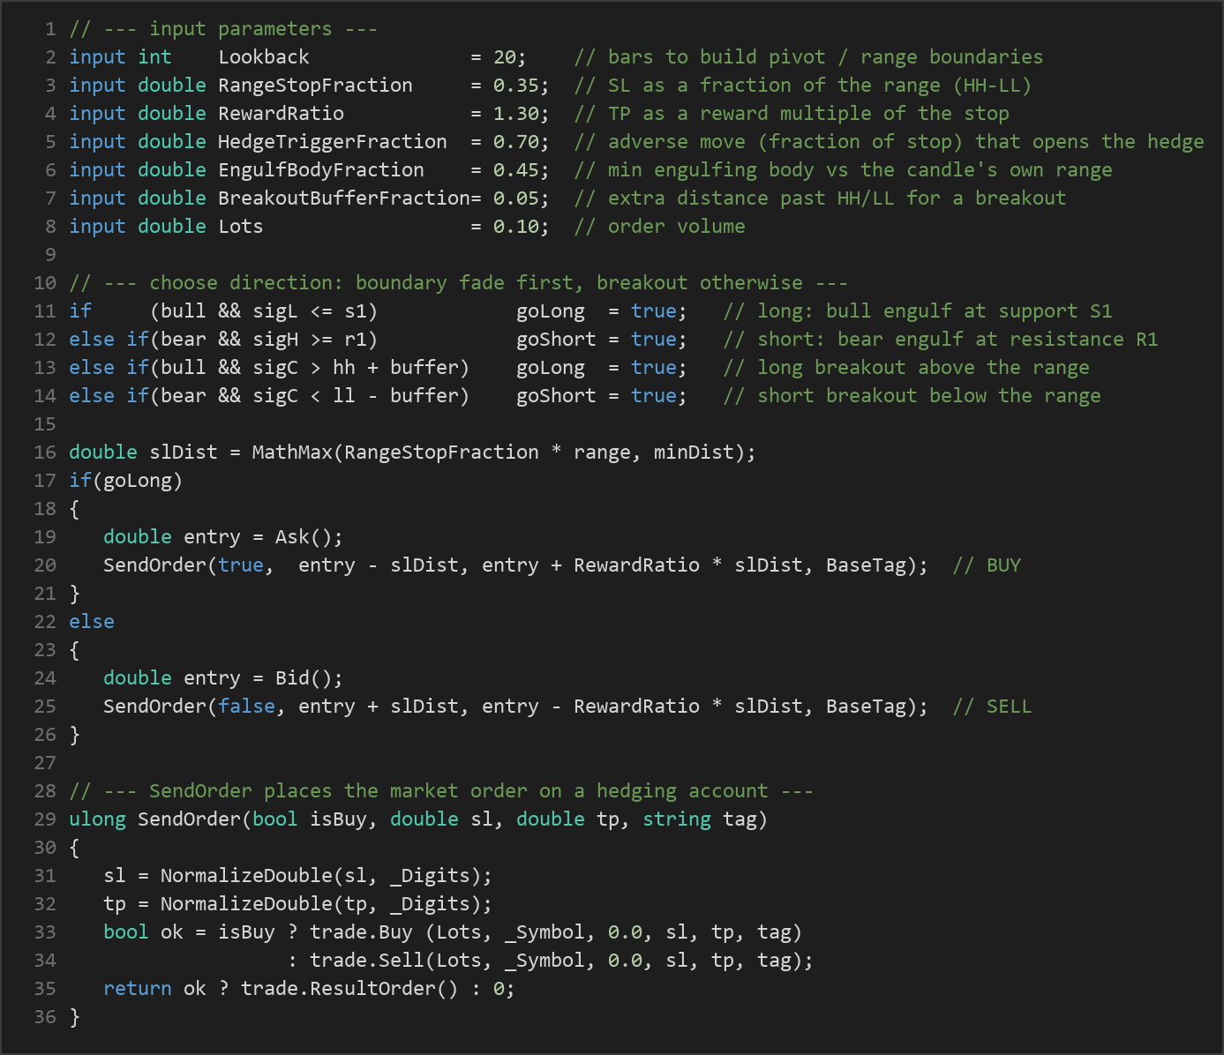Click trade.Buy call on line 33
1224x1055 pixels.
tap(556, 932)
